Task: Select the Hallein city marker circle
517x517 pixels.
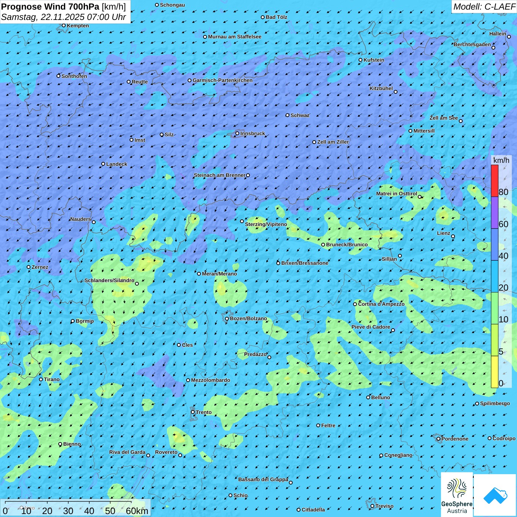Action: [x=509, y=37]
